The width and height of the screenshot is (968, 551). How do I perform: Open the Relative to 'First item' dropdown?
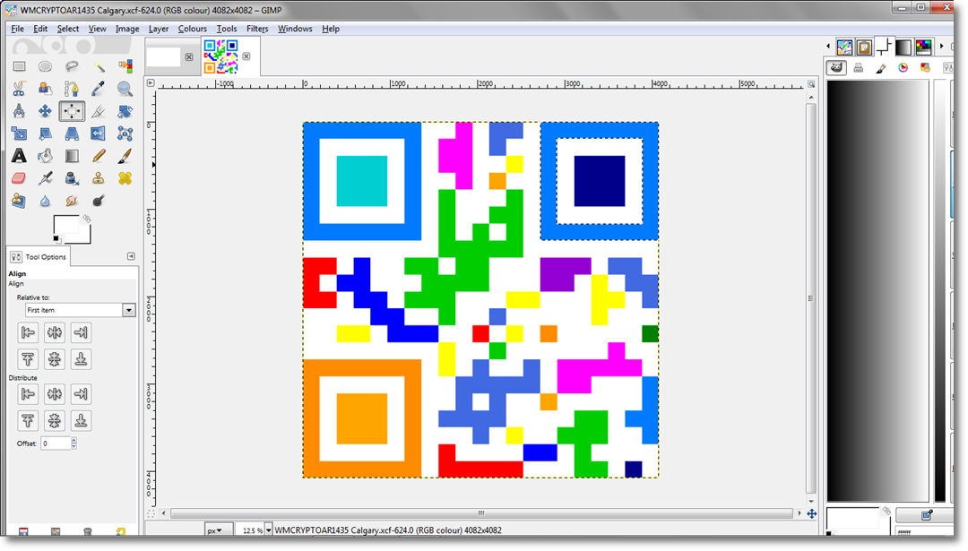click(80, 310)
